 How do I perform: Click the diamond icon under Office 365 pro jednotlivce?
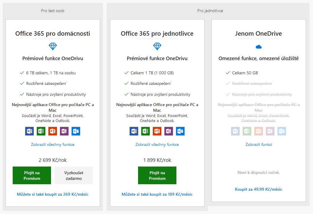[x=157, y=46]
